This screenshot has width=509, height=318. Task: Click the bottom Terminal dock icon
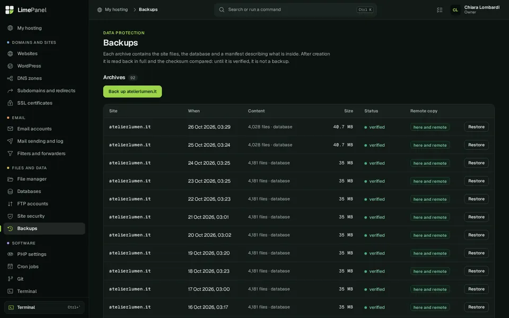click(11, 307)
